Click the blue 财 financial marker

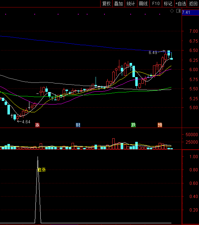point(78,125)
